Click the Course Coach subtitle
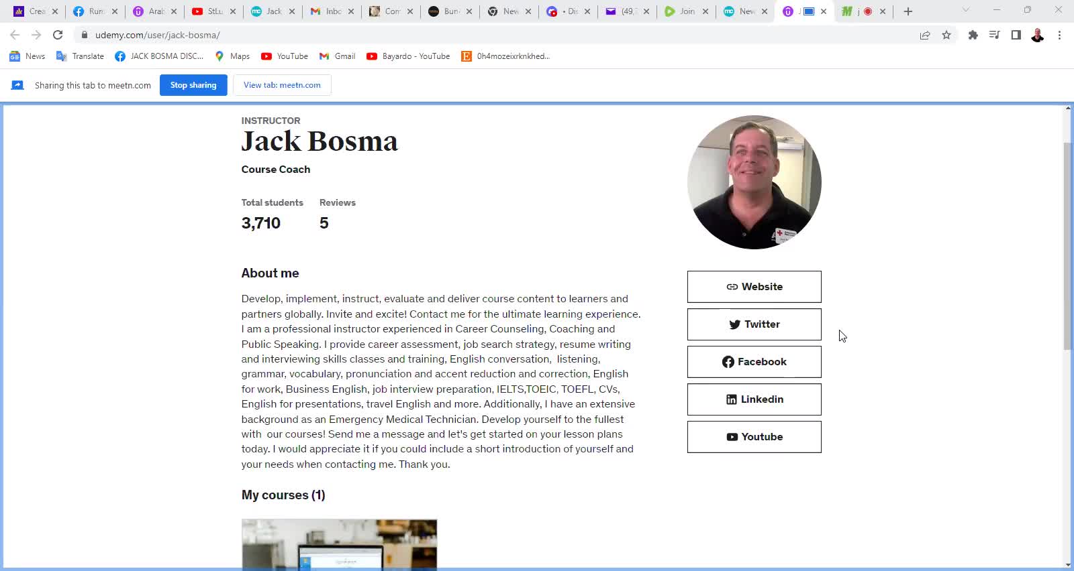 276,170
